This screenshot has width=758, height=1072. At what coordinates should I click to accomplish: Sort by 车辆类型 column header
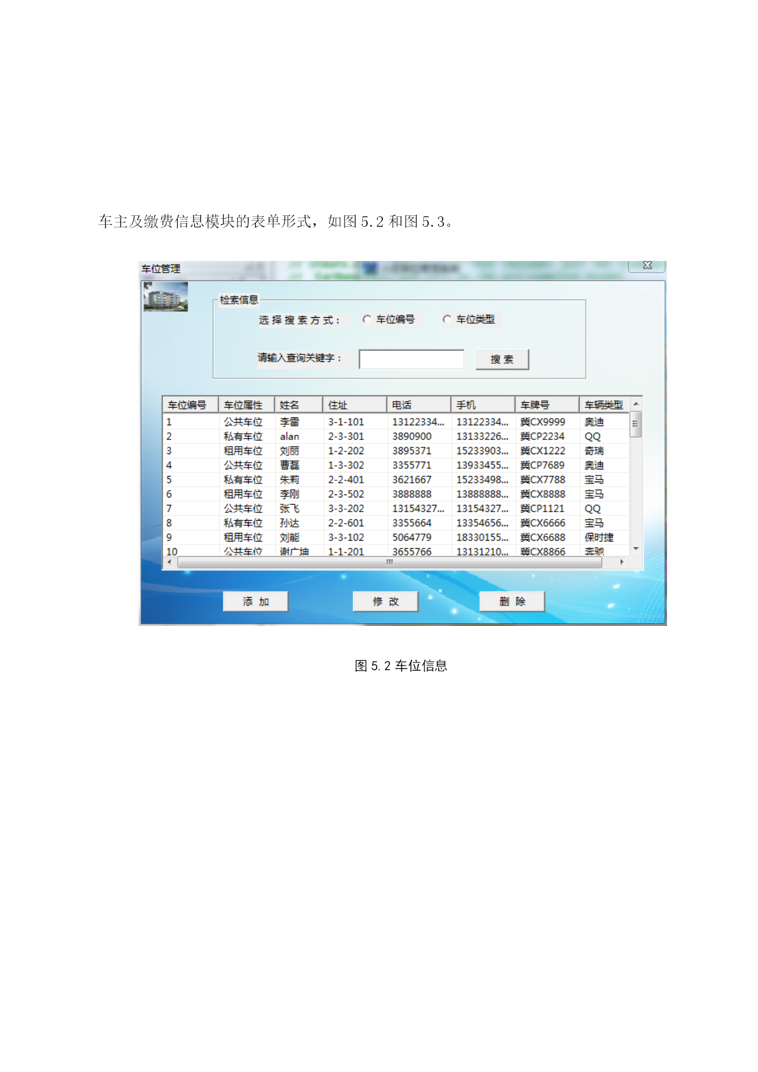[x=604, y=405]
